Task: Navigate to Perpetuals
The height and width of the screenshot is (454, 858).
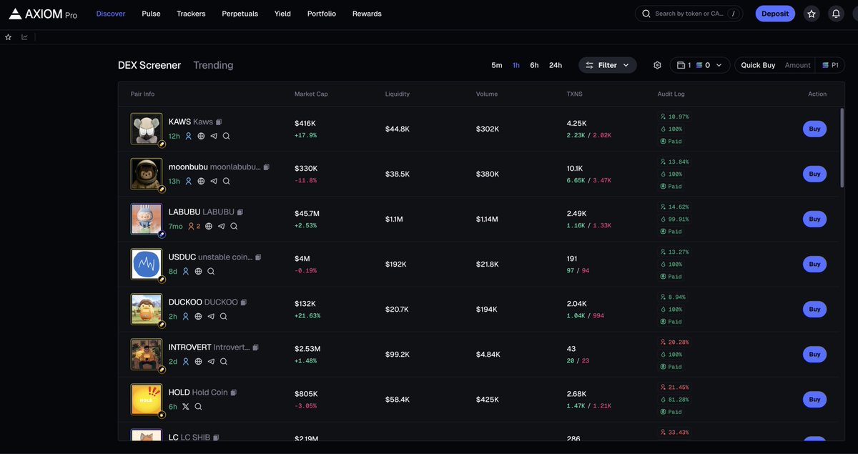Action: point(240,14)
